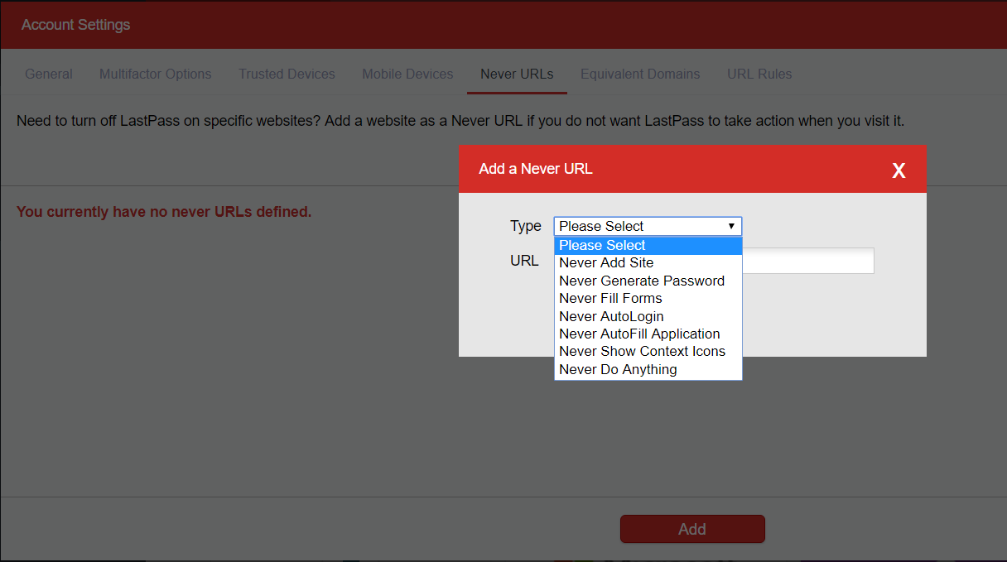
Task: Select Never Fill Forms option
Action: 648,298
